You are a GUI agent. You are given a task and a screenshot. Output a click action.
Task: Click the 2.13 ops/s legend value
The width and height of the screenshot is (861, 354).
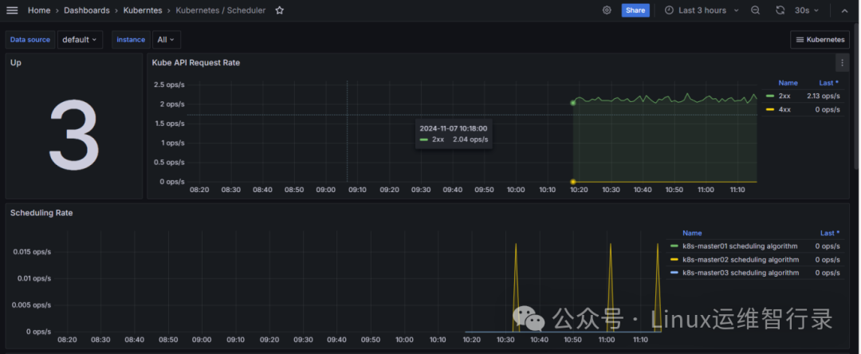(x=823, y=96)
